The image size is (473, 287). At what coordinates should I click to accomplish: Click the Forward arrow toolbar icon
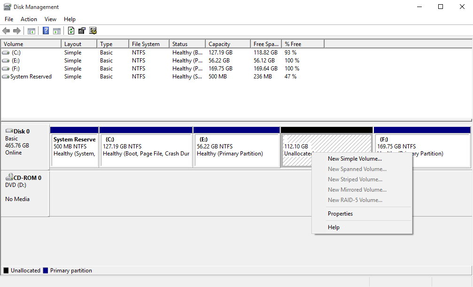tap(17, 31)
